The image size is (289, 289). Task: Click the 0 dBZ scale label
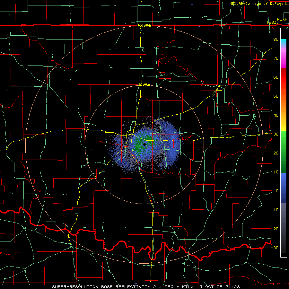pos(277,191)
